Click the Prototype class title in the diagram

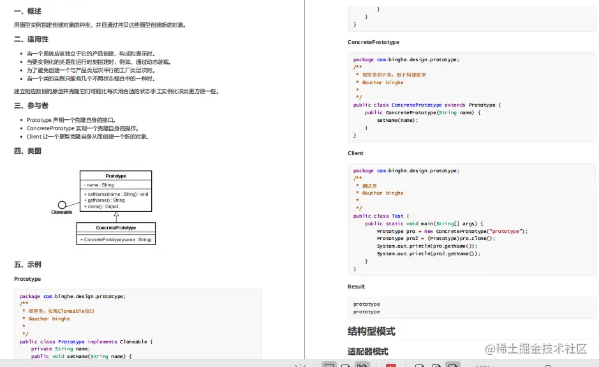[x=115, y=176]
